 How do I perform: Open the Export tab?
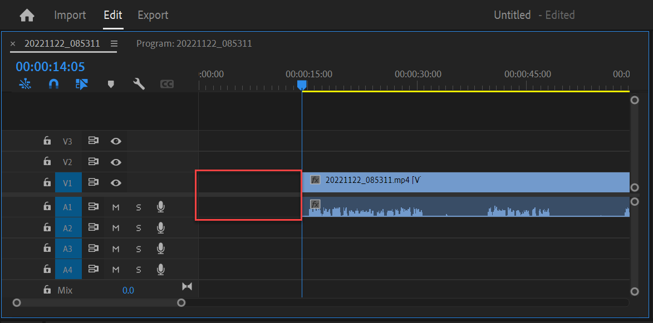click(153, 16)
